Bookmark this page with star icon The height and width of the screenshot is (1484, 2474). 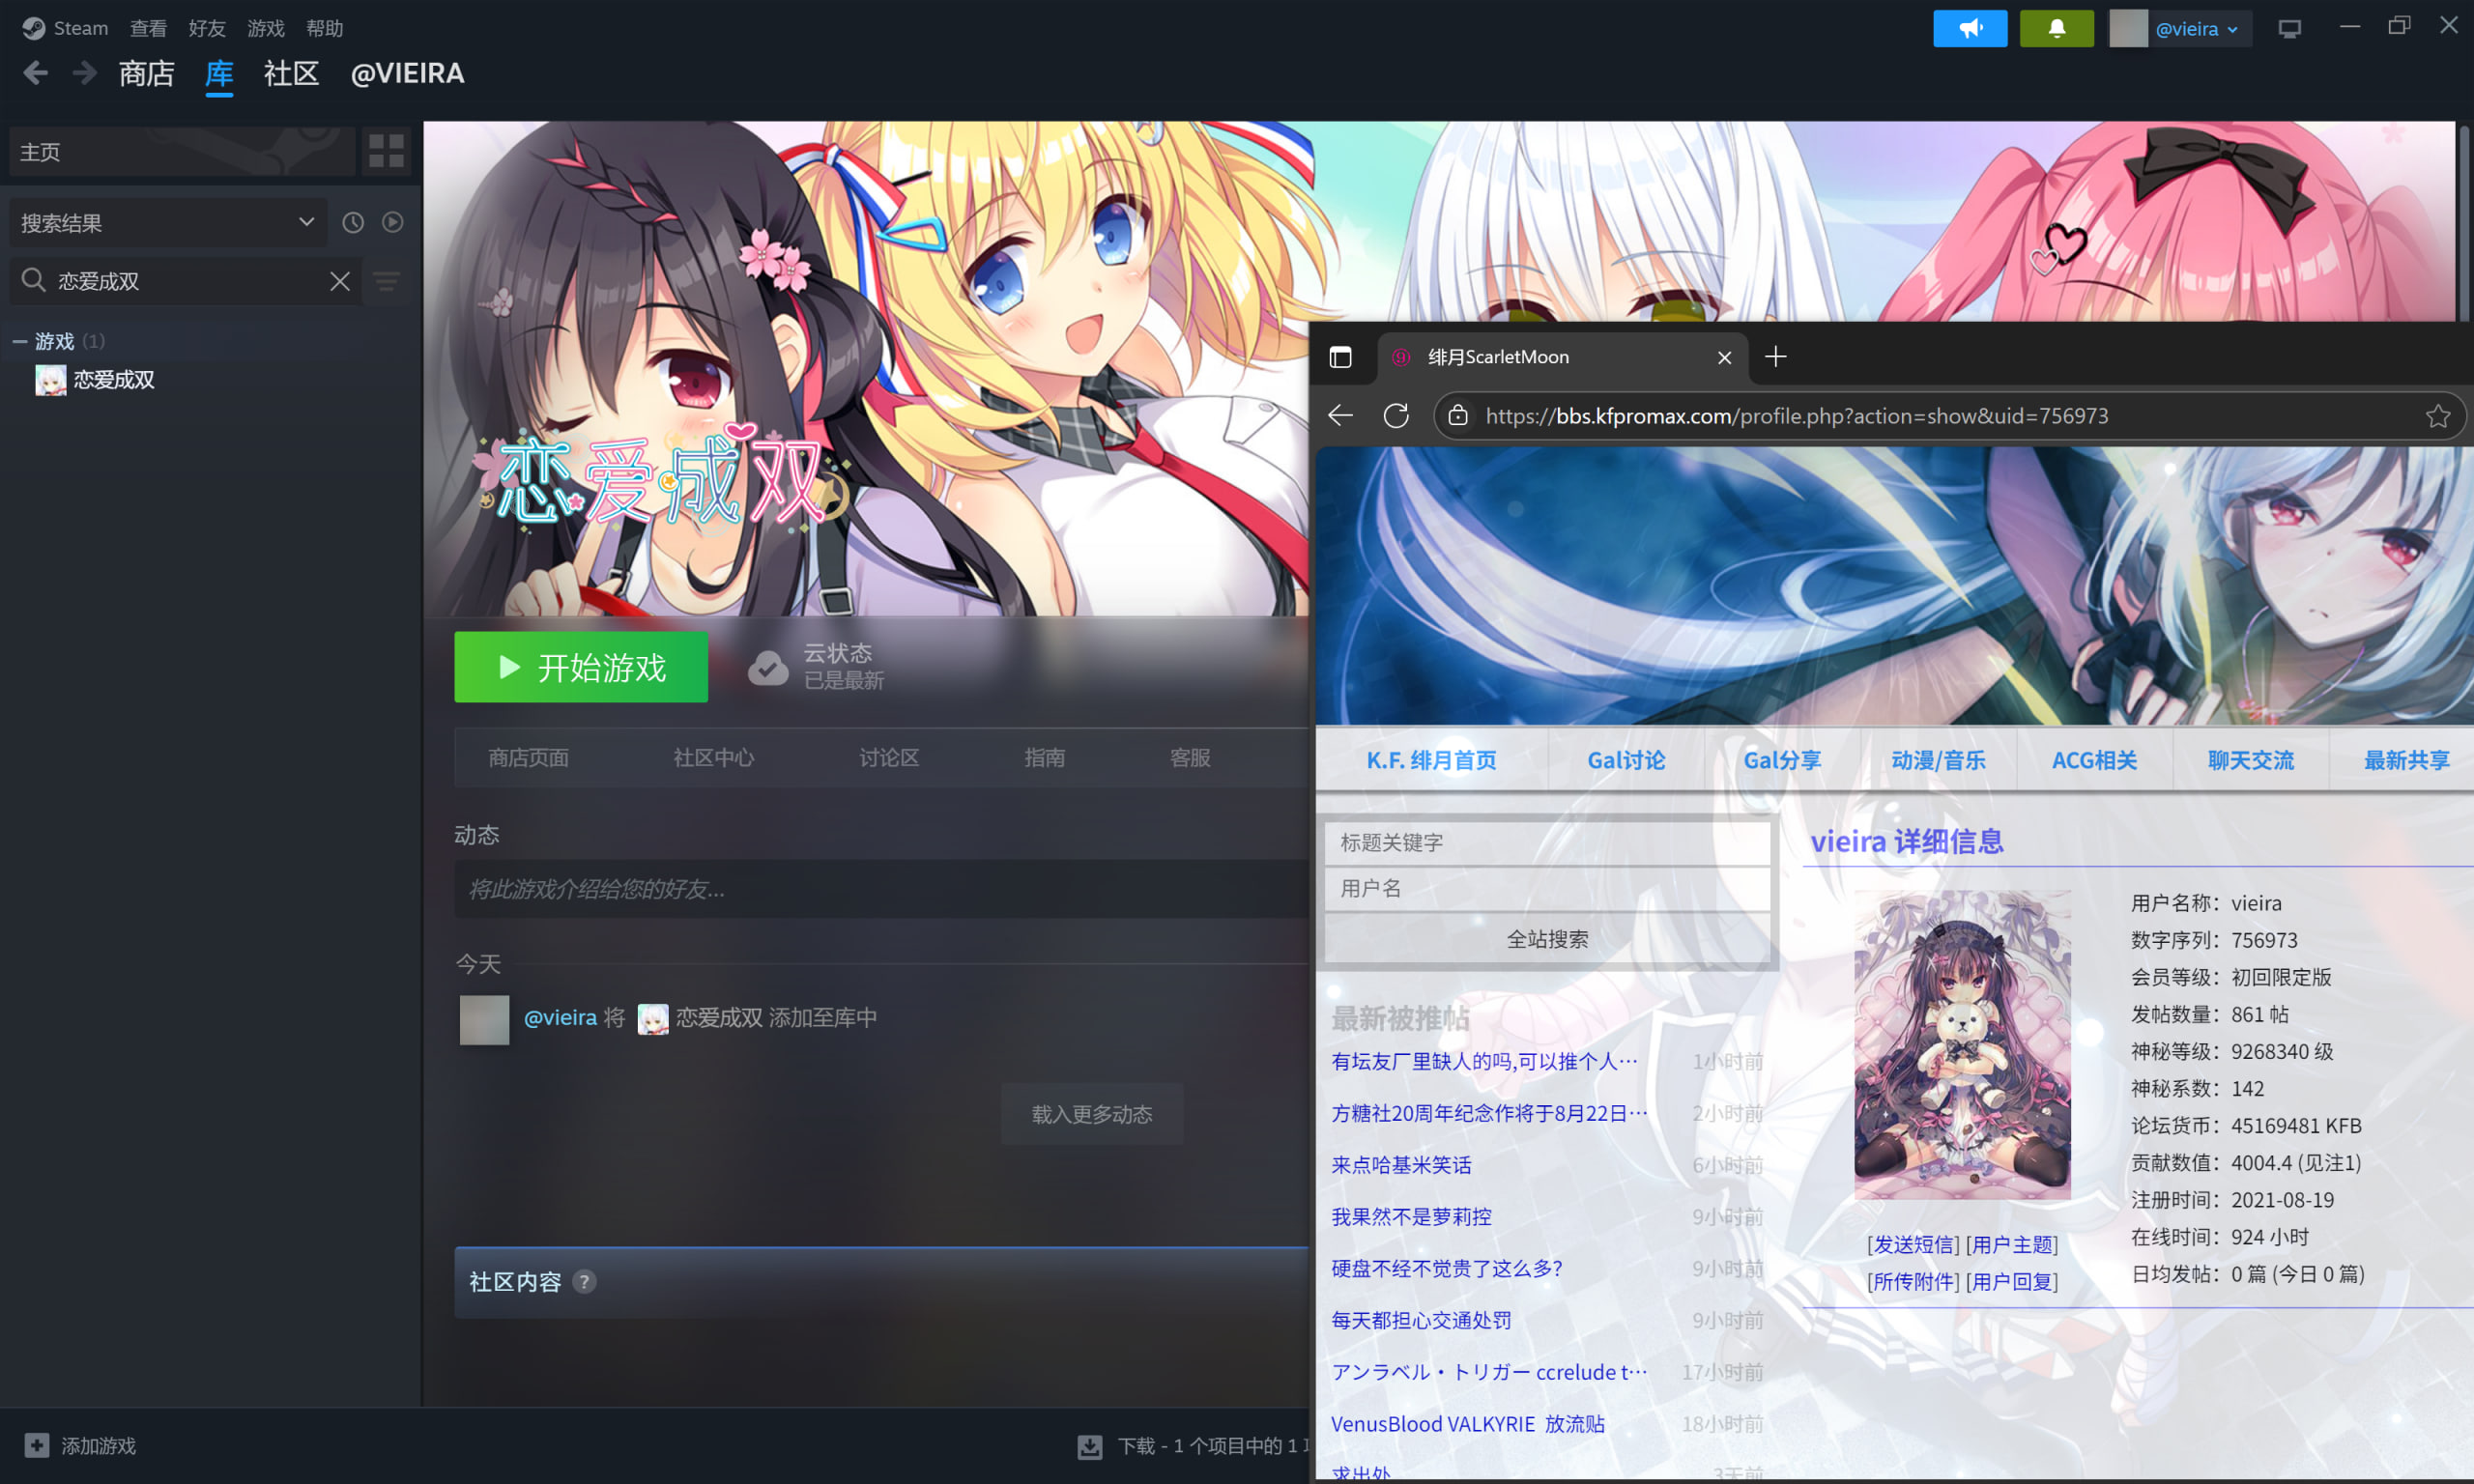2438,416
